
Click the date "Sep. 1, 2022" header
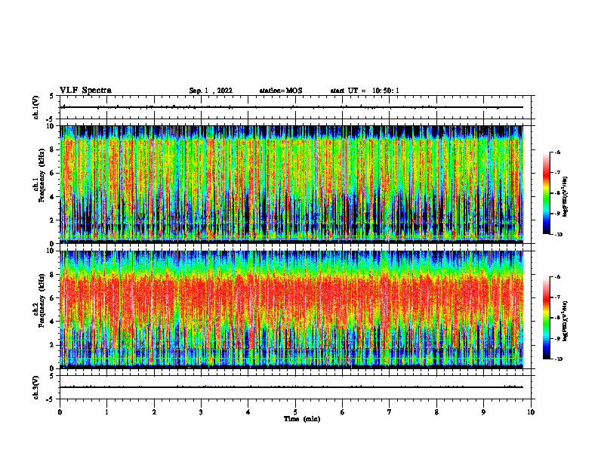[211, 91]
